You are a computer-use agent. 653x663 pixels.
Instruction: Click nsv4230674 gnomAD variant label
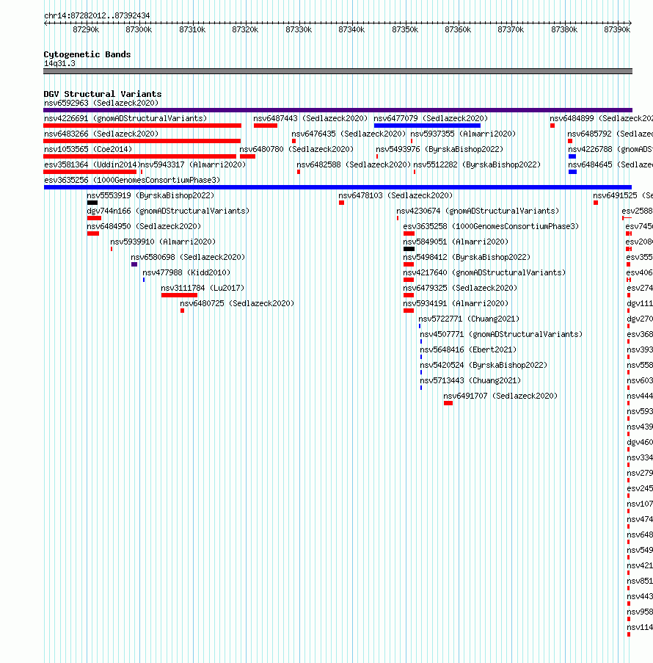[478, 211]
